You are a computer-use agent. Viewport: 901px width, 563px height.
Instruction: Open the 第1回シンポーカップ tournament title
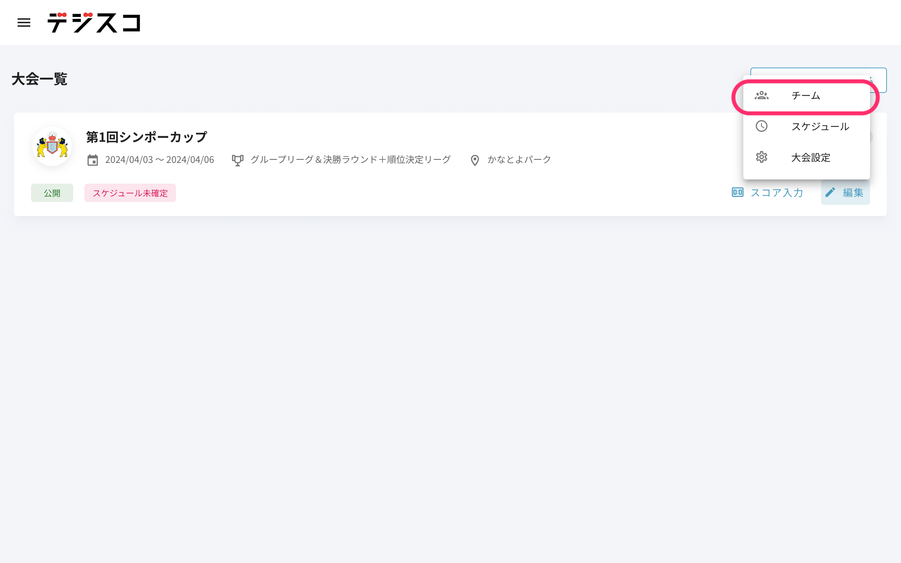click(146, 137)
